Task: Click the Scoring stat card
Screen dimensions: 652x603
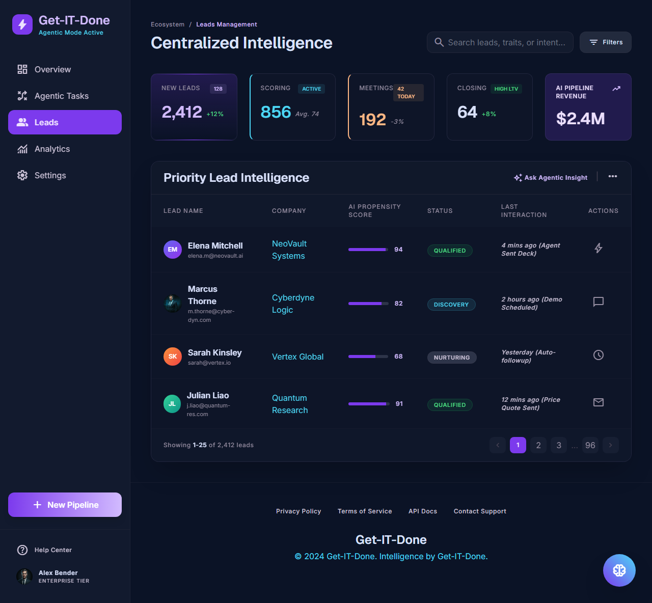Action: coord(292,107)
